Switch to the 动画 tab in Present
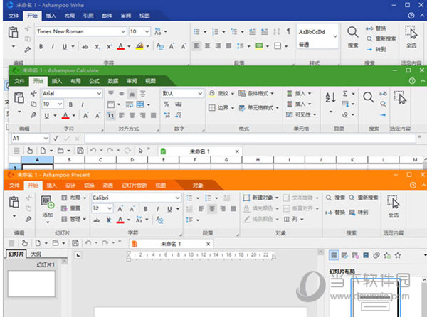This screenshot has width=427, height=317. (x=107, y=185)
